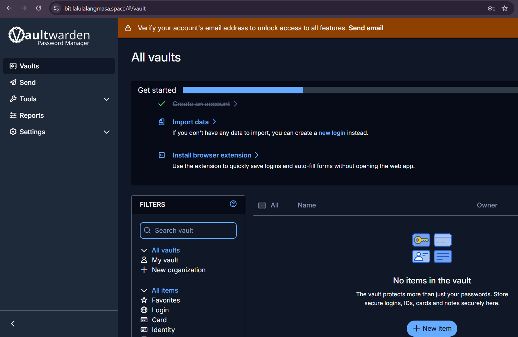
Task: Collapse the All vaults filter chevron
Action: click(x=144, y=251)
